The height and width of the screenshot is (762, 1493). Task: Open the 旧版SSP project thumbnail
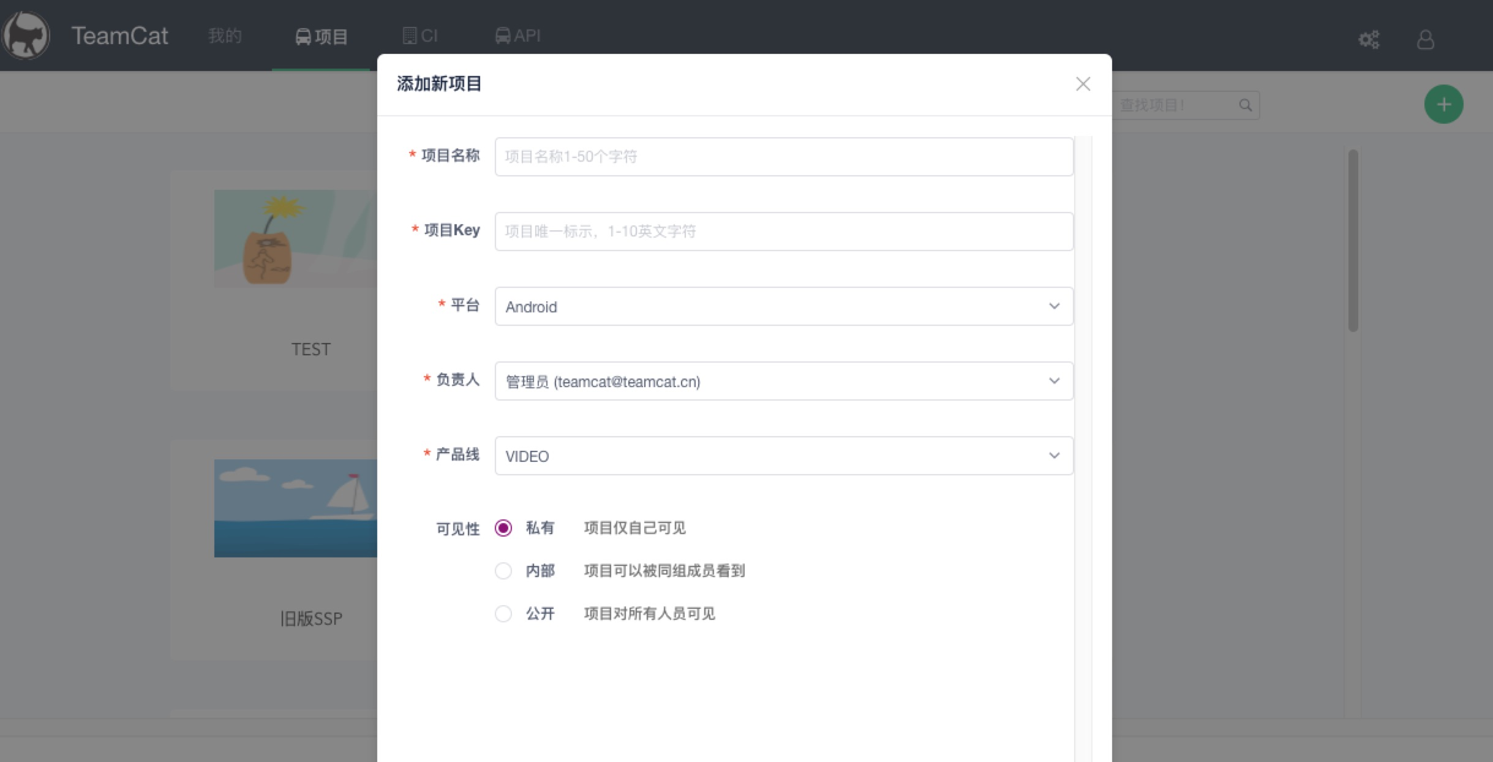click(x=295, y=507)
